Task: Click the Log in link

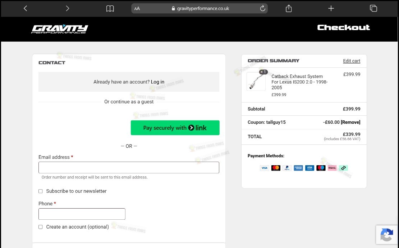Action: [x=157, y=82]
